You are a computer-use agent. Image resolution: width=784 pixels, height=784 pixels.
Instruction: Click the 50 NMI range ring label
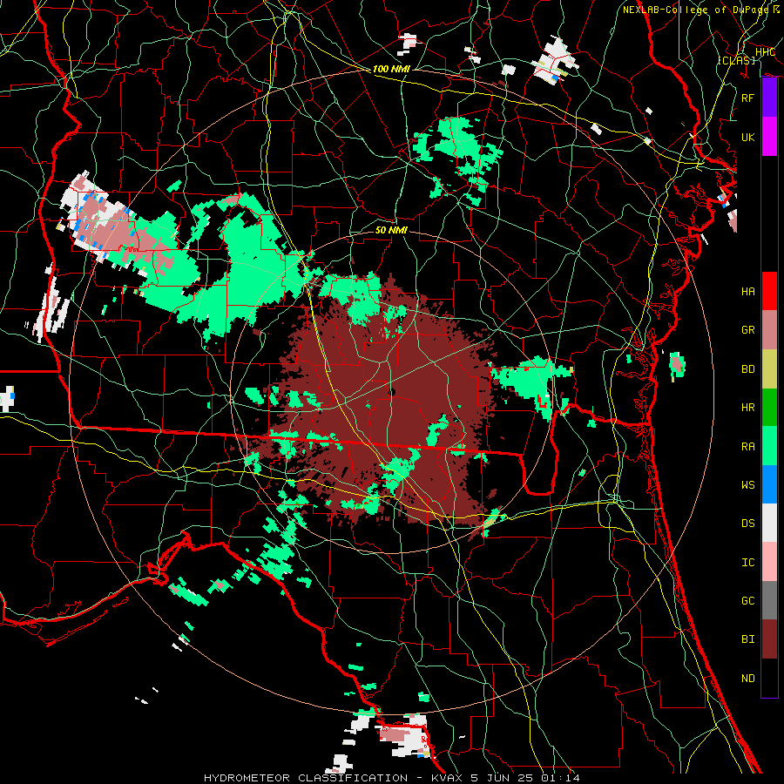click(391, 230)
